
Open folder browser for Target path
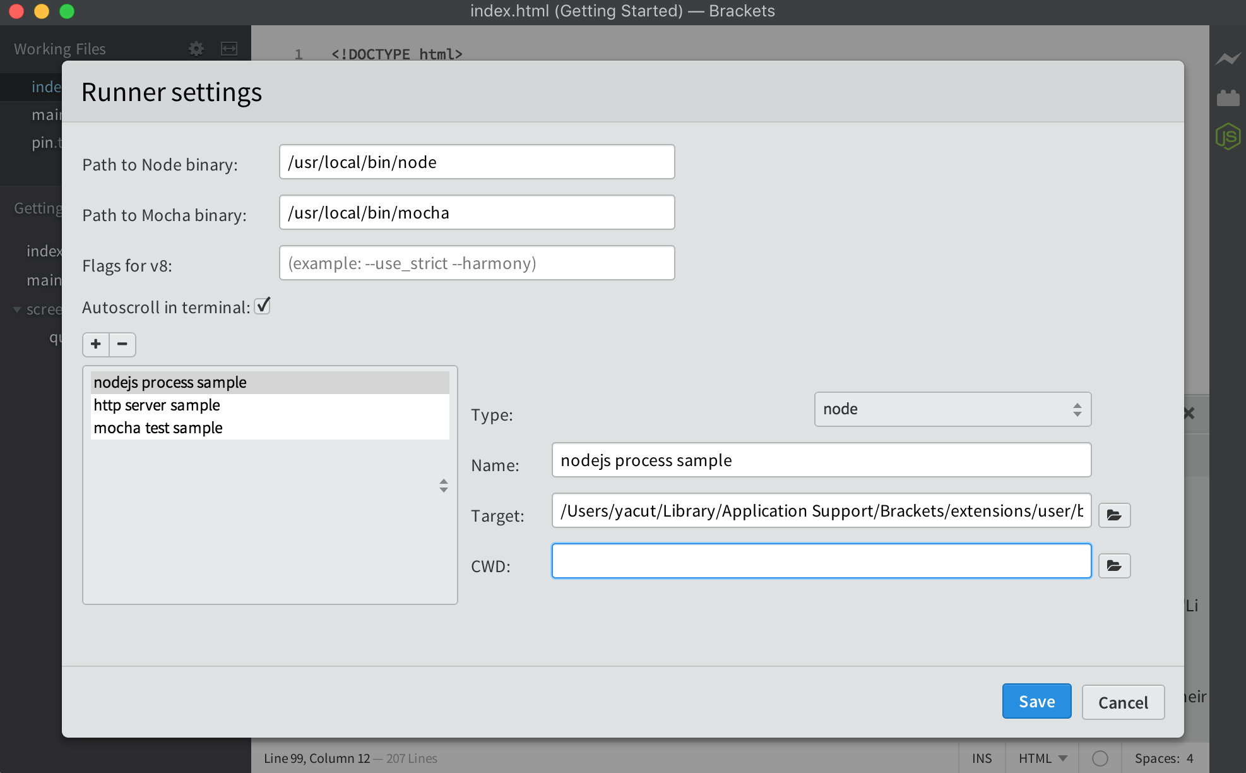tap(1114, 515)
